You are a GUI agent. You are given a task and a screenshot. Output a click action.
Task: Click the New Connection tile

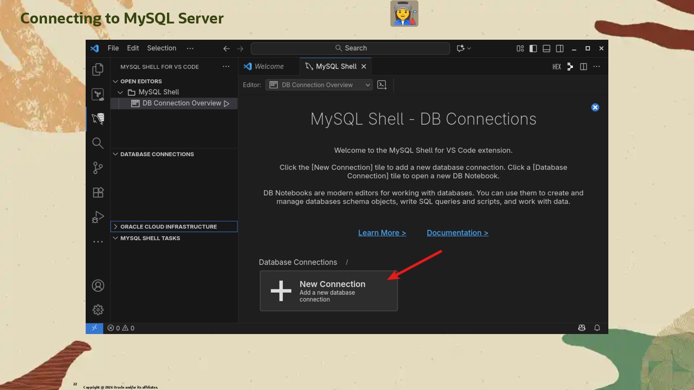coord(328,291)
